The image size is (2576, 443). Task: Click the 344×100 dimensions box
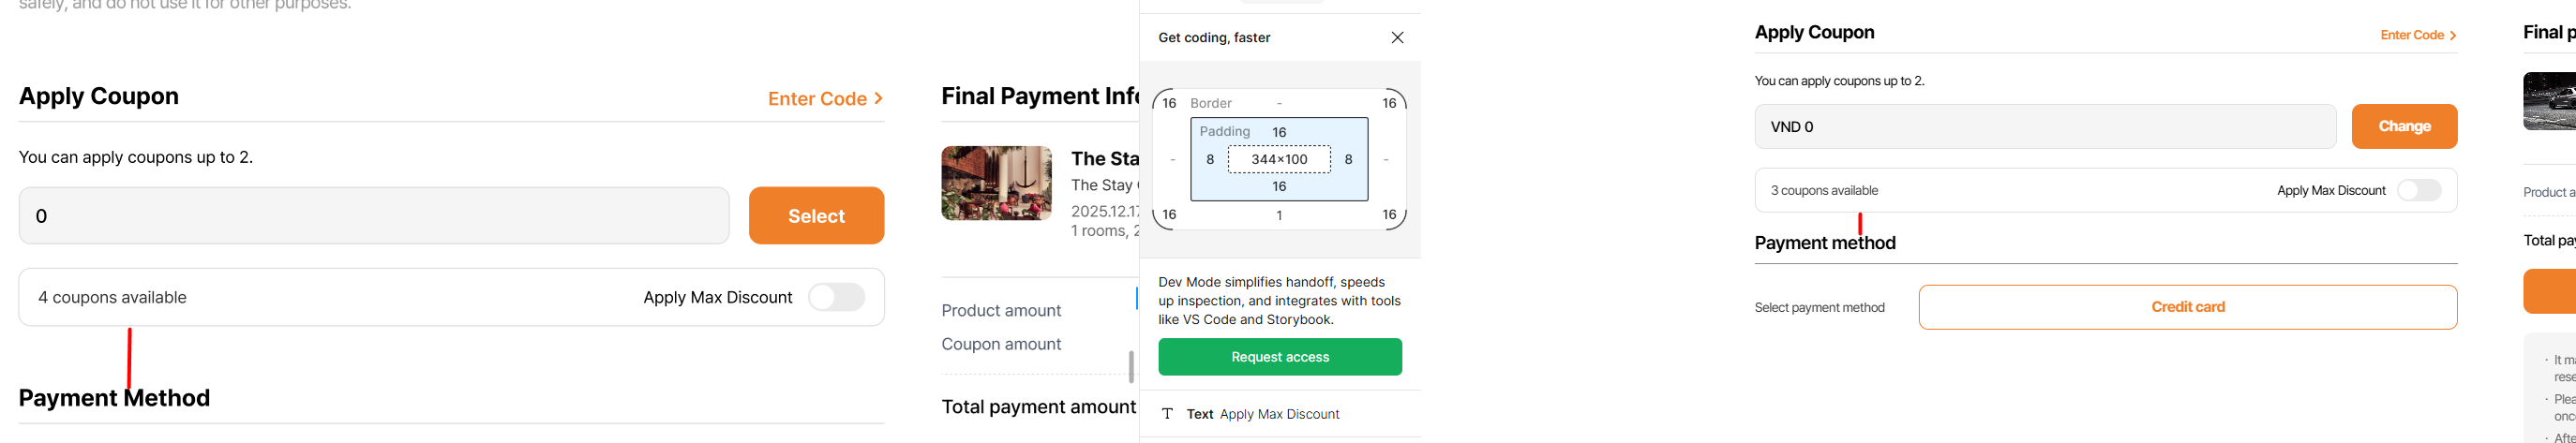pos(1279,159)
